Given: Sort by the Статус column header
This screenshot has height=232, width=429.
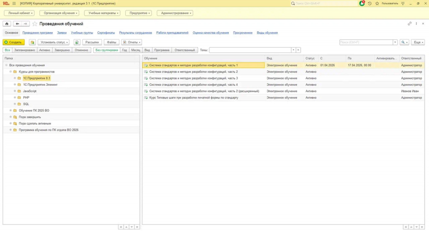Looking at the screenshot, I should click(311, 58).
